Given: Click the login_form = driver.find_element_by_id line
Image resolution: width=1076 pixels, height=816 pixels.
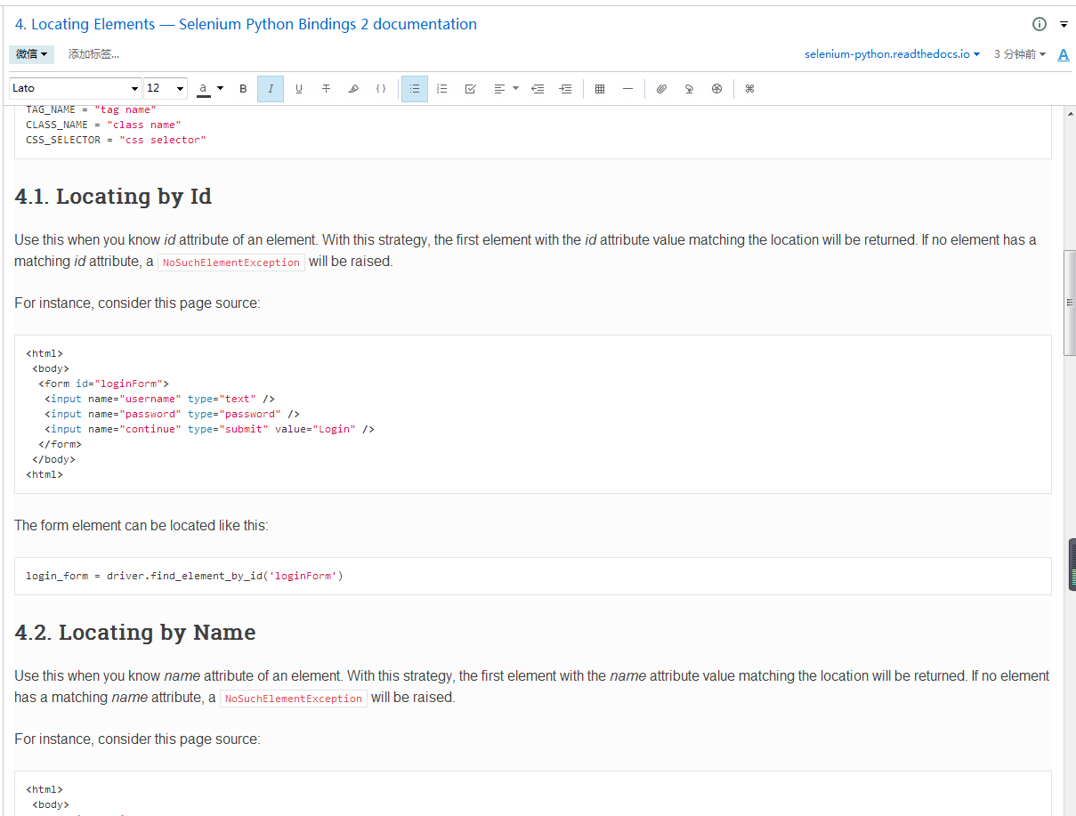Looking at the screenshot, I should pyautogui.click(x=184, y=576).
